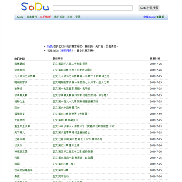
Task: Click the 2019-7-23 date for 重生军工子弟
Action: point(156,126)
